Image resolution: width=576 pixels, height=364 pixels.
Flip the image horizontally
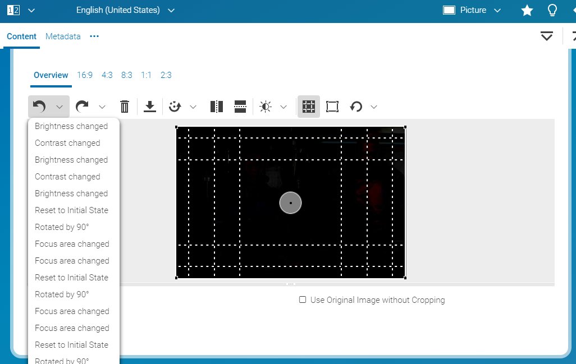pos(217,107)
